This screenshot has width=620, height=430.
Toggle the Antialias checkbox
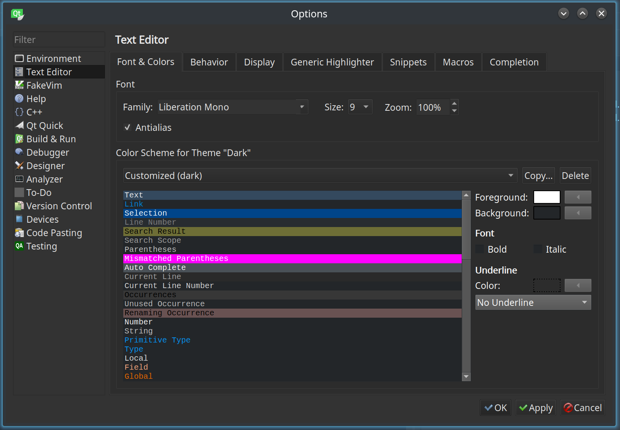[x=127, y=127]
